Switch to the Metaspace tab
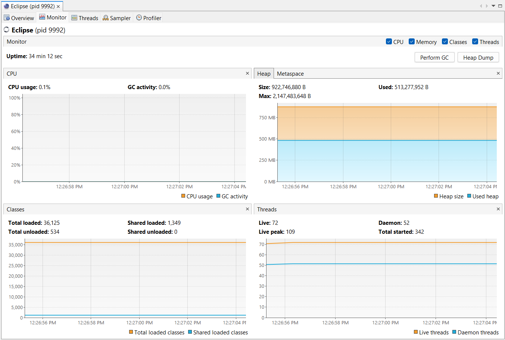This screenshot has height=340, width=505. 290,74
